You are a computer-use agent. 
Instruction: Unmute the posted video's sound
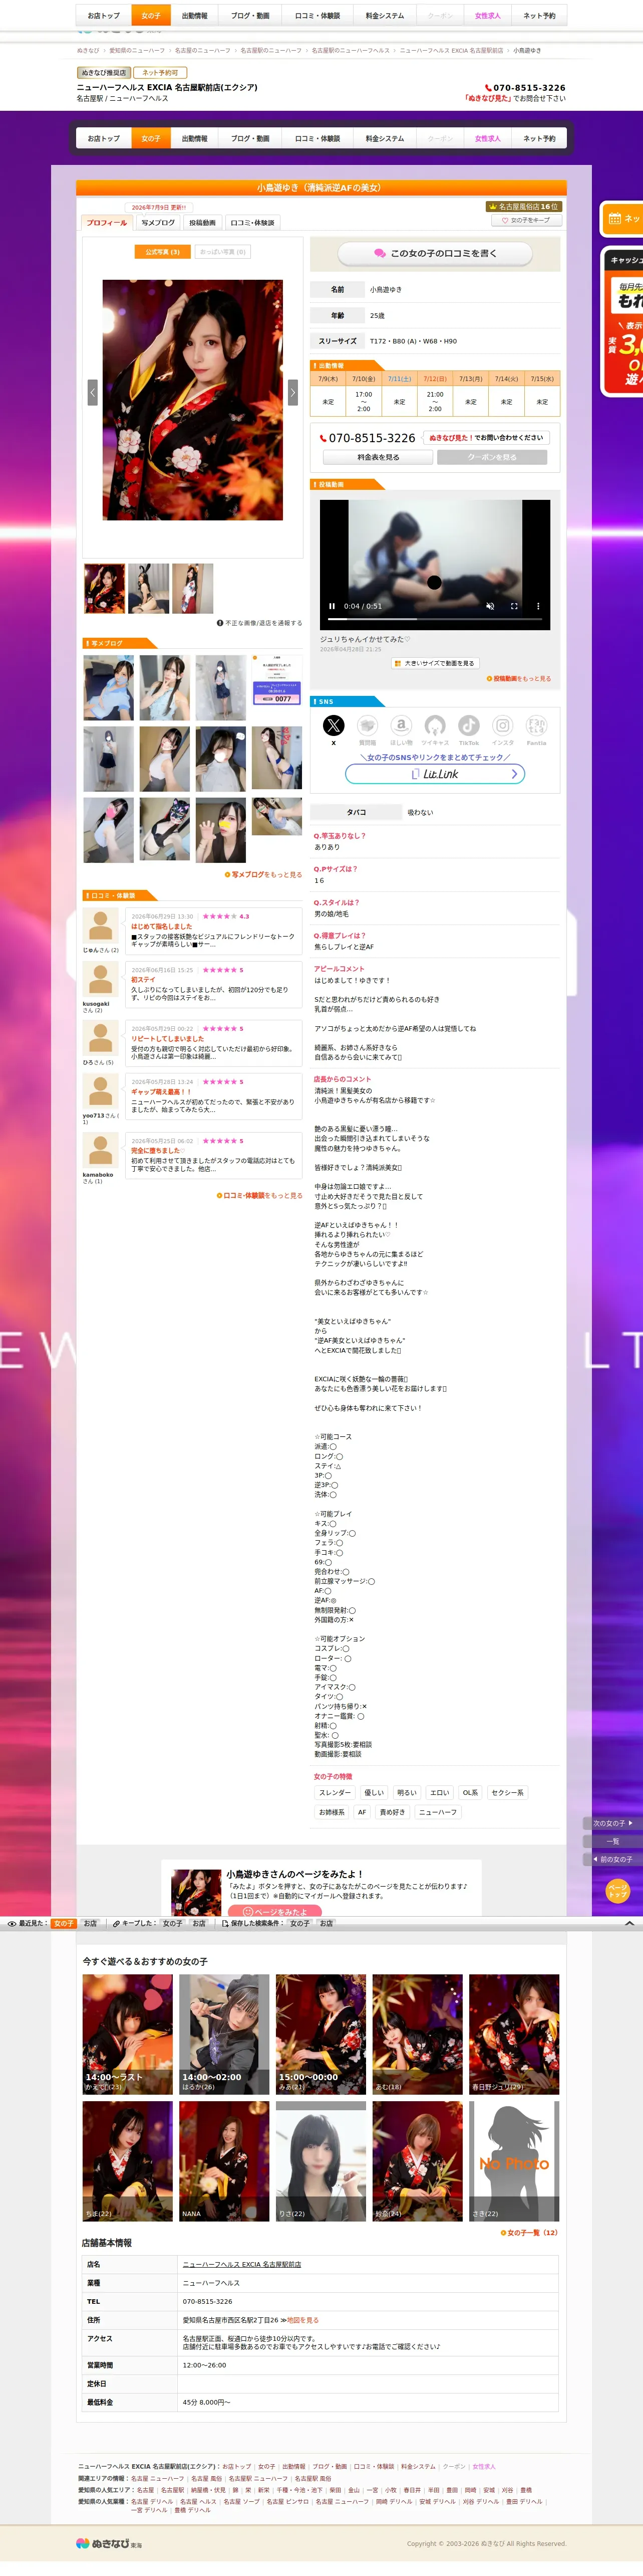[x=489, y=606]
